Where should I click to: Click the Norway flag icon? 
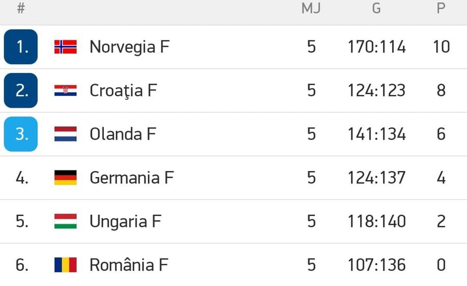65,47
